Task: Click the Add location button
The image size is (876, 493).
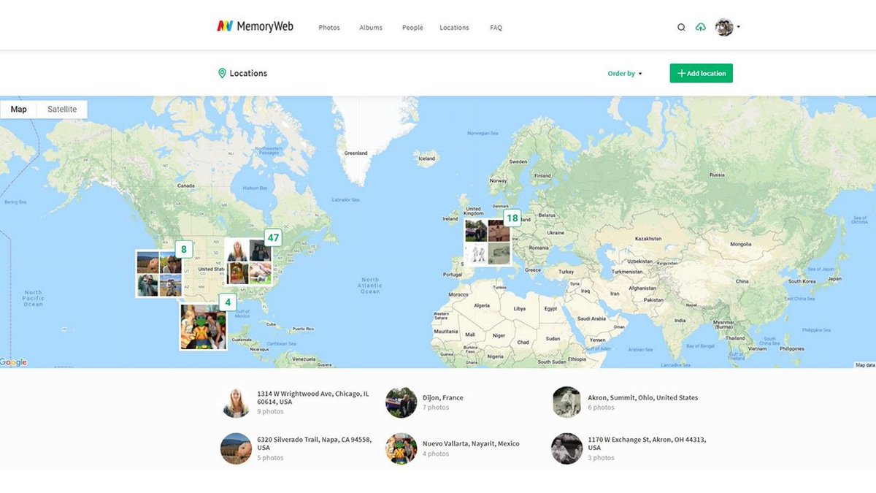Action: click(701, 73)
